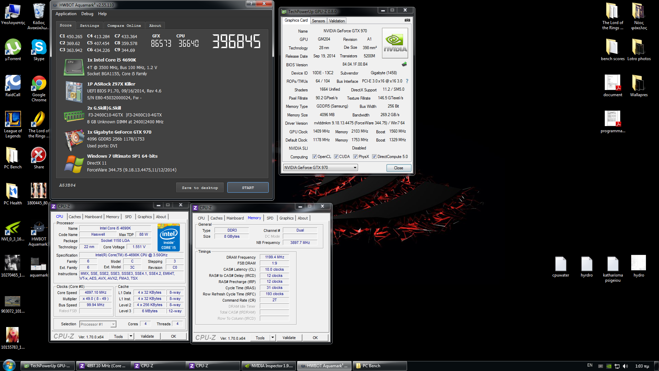Viewport: 659px width, 371px height.
Task: Toggle the CUDA checkbox in GPU-Z
Action: (336, 157)
